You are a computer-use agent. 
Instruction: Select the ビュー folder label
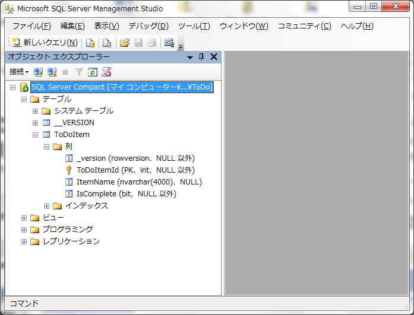point(53,218)
